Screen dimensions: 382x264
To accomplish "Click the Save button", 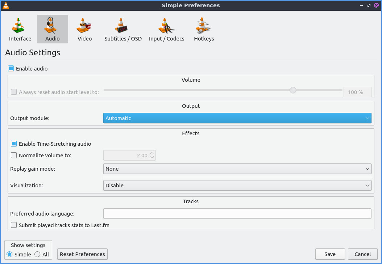I will 330,254.
